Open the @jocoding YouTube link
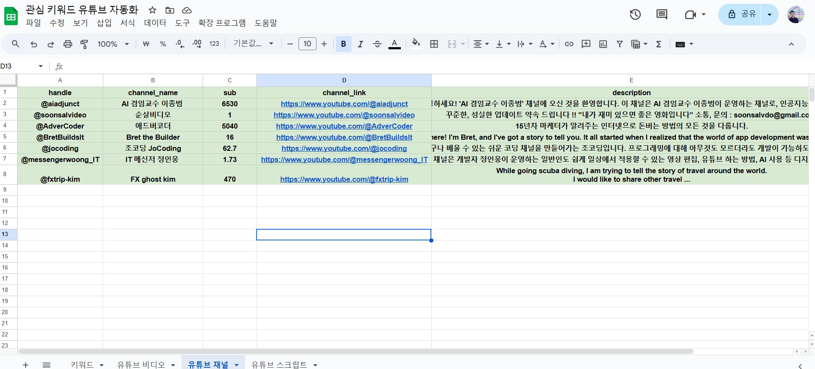815x369 pixels. 344,148
